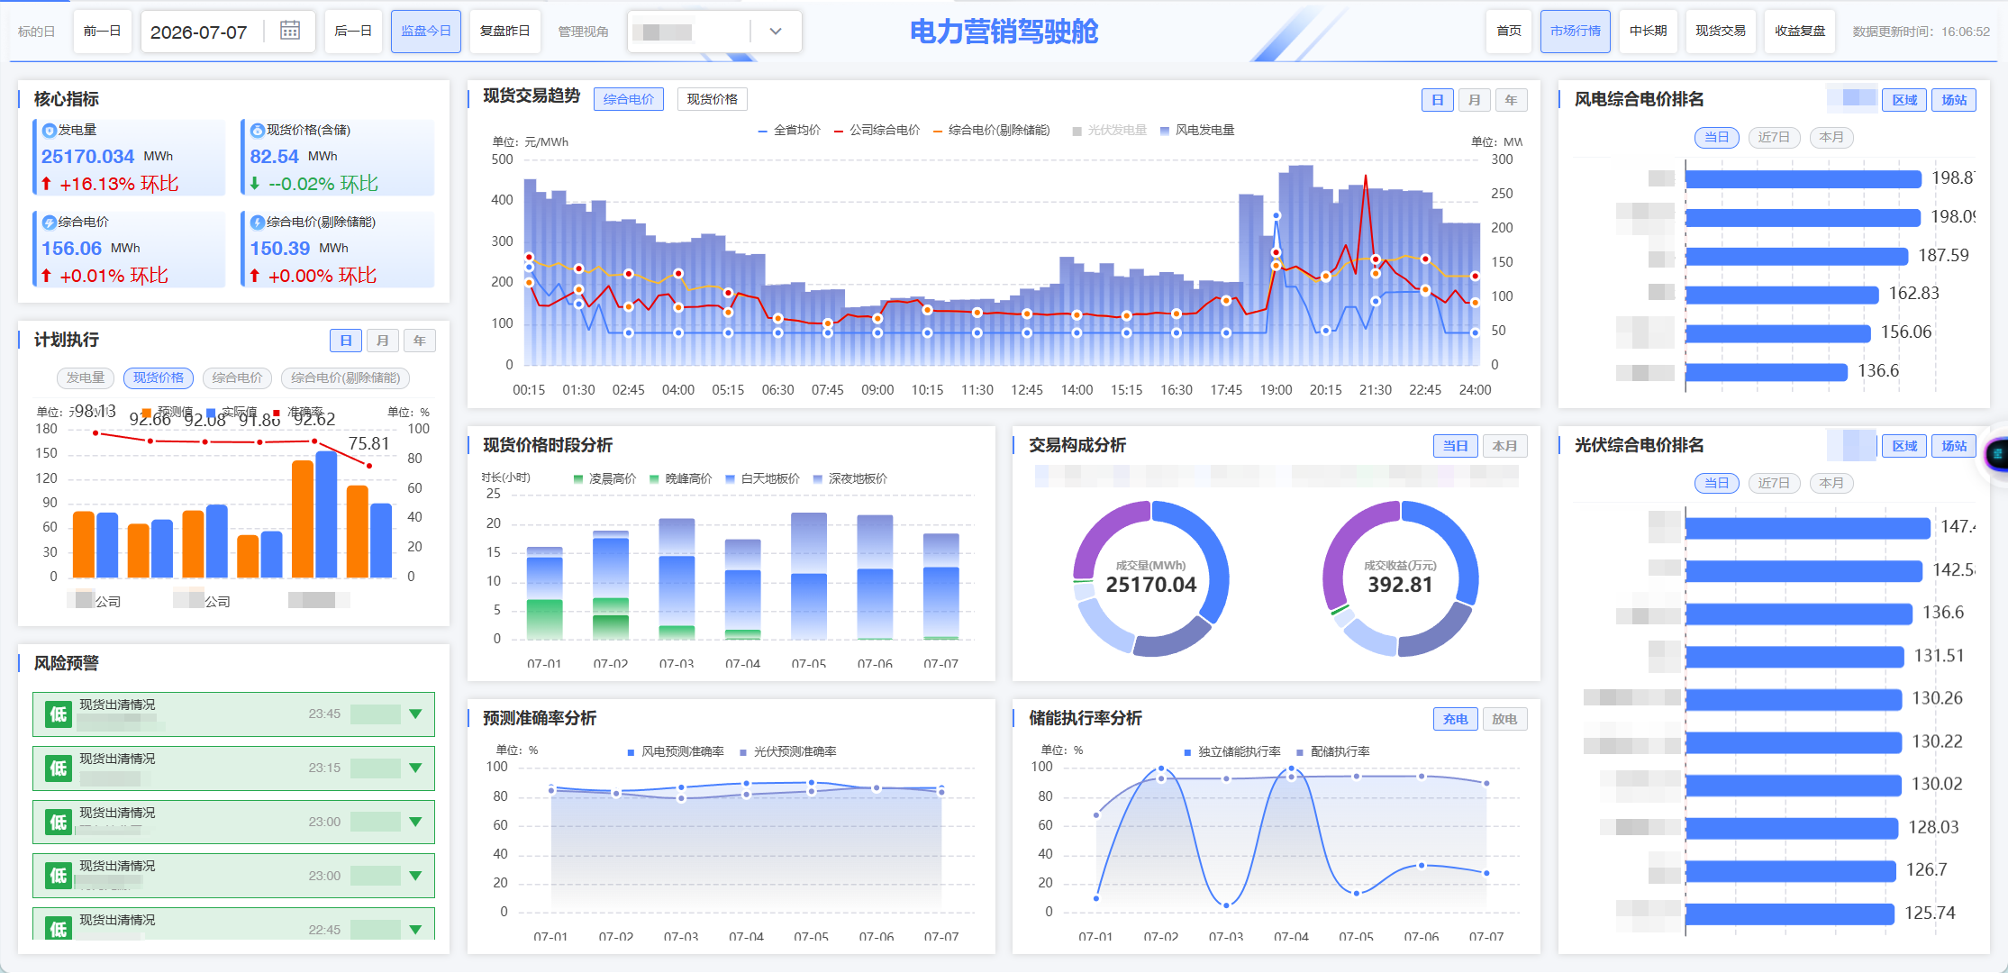The image size is (2008, 973).
Task: Toggle 风电预测准确率 legend series
Action: (676, 751)
